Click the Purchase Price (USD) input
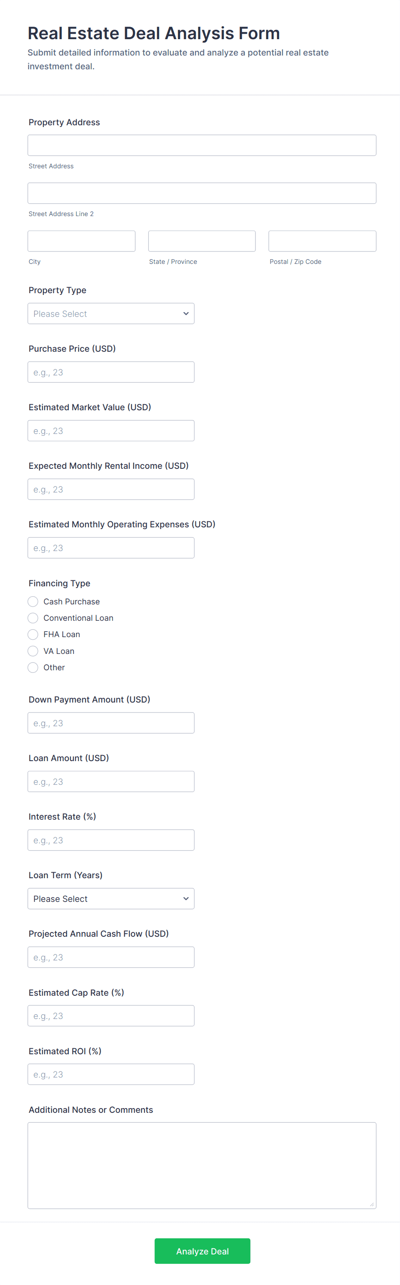Viewport: 400px width, 1285px height. pyautogui.click(x=111, y=372)
